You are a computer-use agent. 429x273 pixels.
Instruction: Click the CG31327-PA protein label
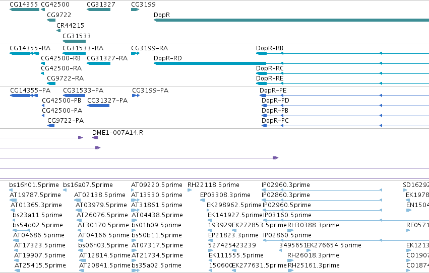point(107,101)
